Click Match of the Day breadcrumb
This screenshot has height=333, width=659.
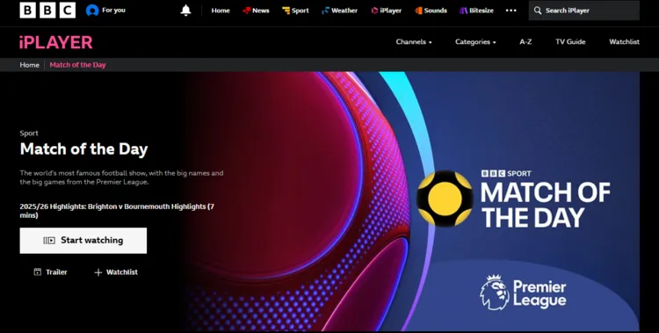[x=77, y=65]
